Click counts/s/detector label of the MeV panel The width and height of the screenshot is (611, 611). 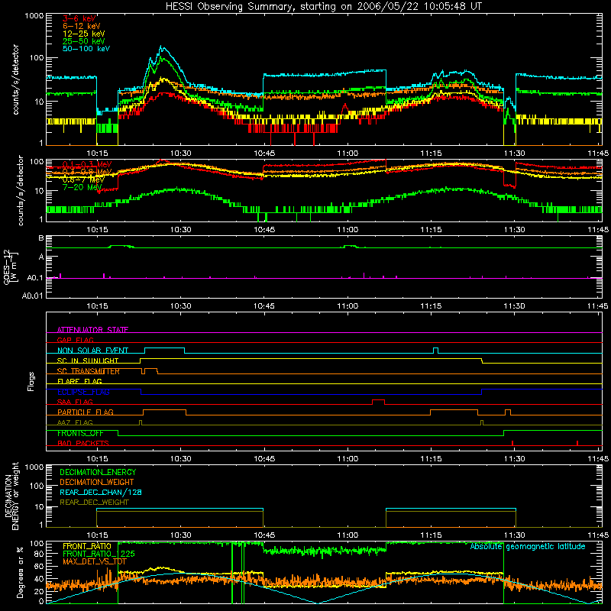click(x=21, y=190)
